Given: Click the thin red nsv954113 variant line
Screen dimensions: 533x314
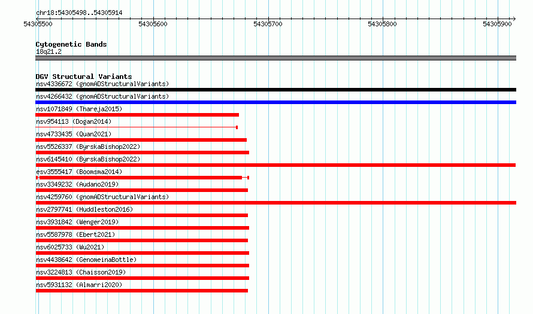Looking at the screenshot, I should (137, 127).
